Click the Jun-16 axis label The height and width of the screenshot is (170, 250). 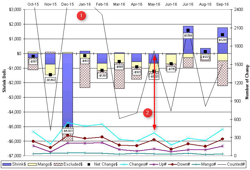(171, 4)
